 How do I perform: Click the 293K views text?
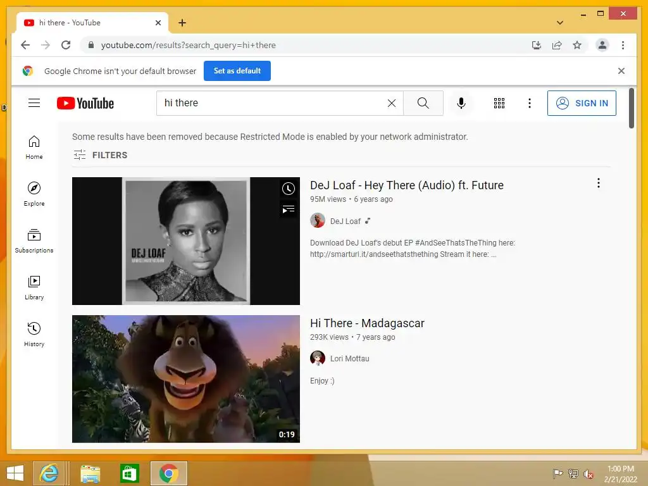pyautogui.click(x=329, y=337)
